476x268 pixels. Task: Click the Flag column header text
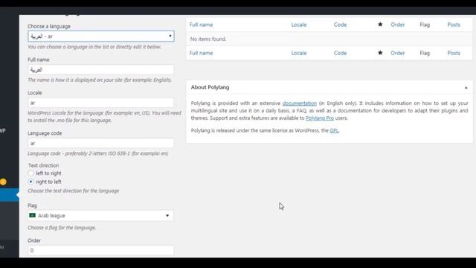[x=425, y=25]
